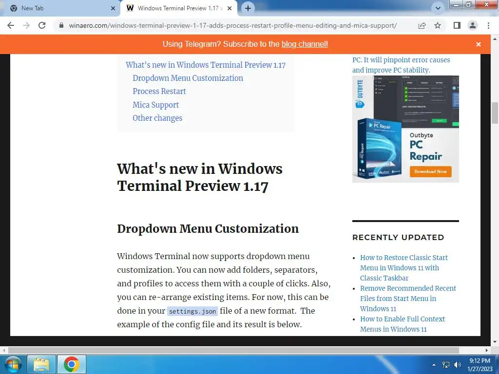
Task: Click the padlock site info icon
Action: [x=61, y=25]
